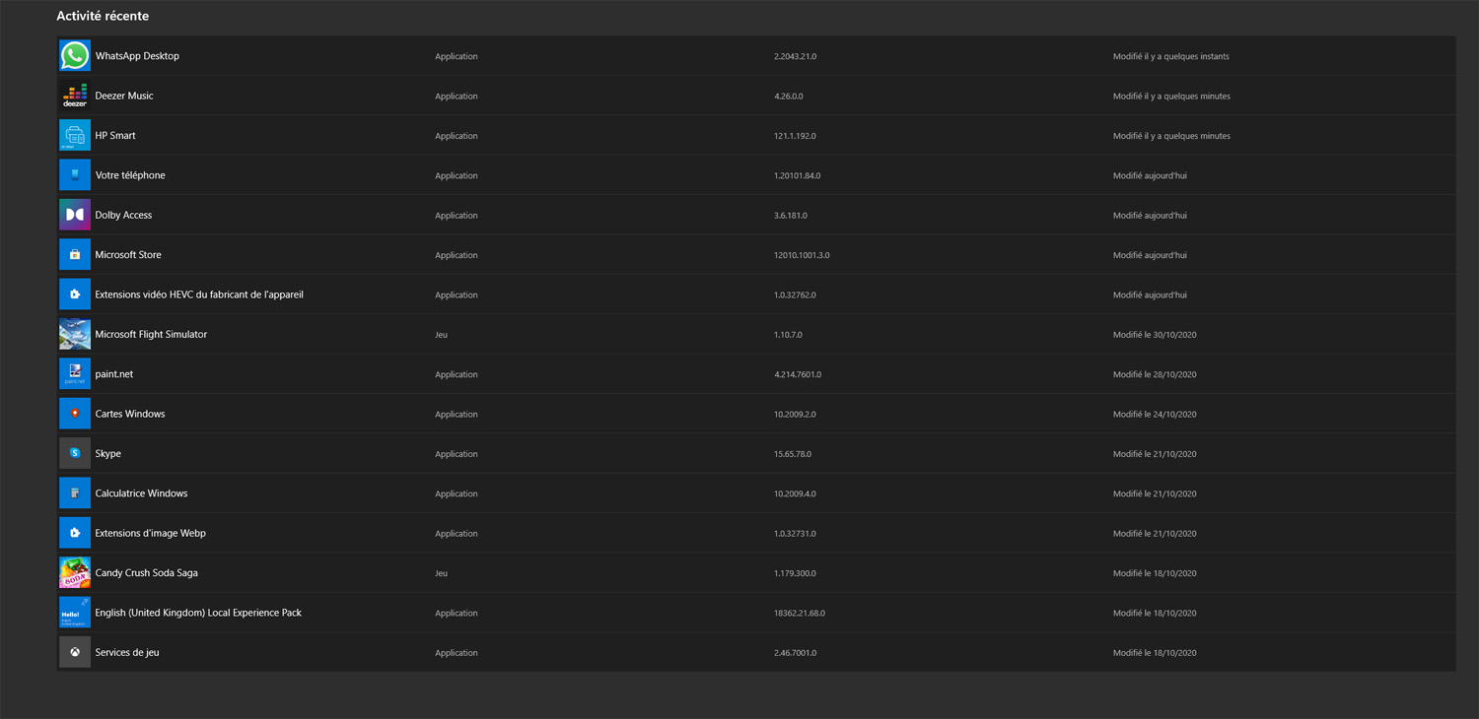Click version 12010.1001.3.0 of Microsoft Store
Image resolution: width=1479 pixels, height=719 pixels.
(x=802, y=255)
